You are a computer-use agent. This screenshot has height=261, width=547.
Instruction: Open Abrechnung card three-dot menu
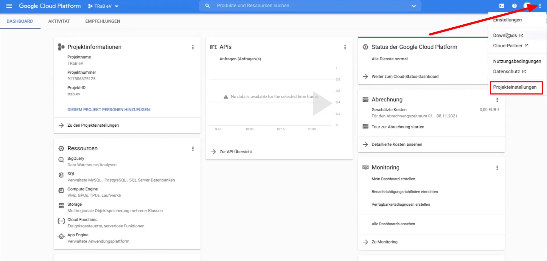pyautogui.click(x=497, y=100)
